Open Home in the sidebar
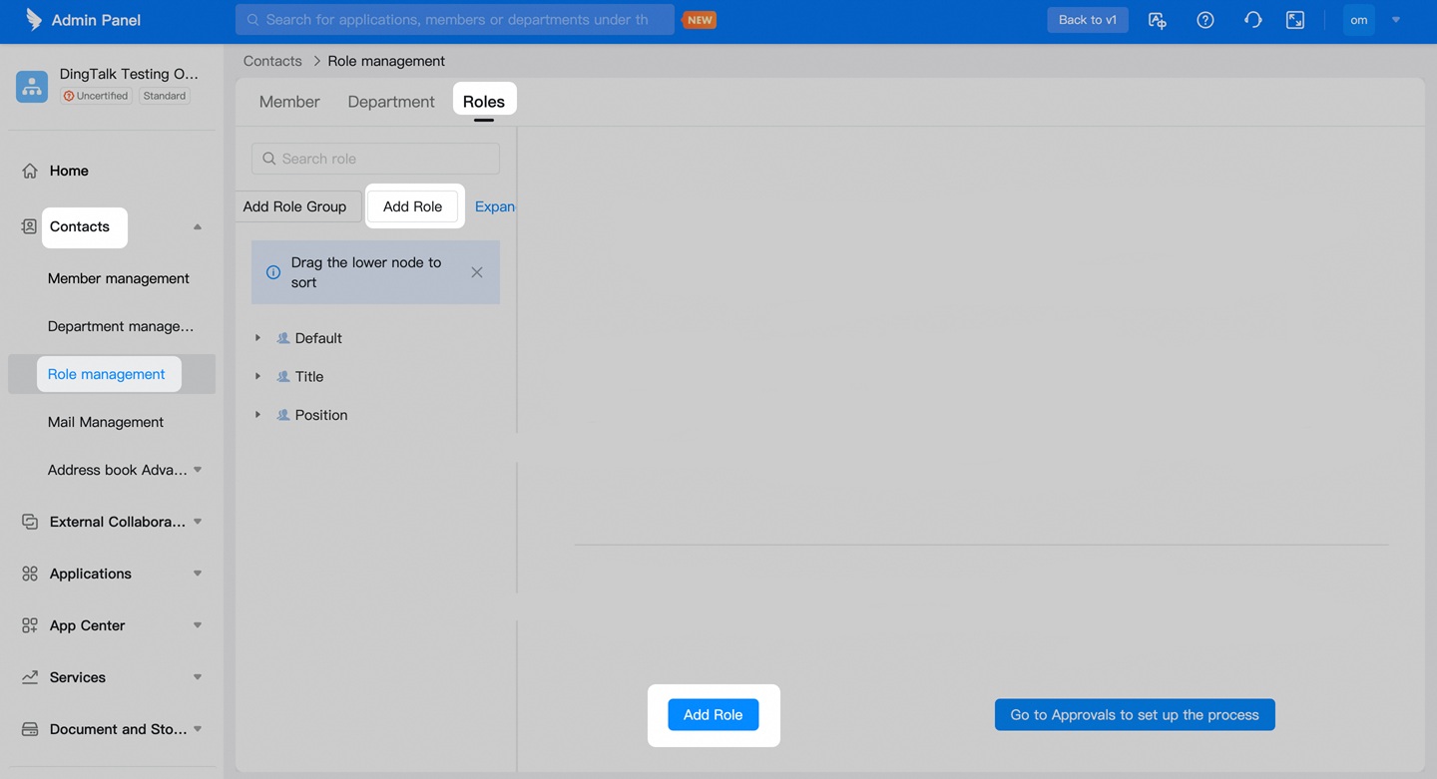Image resolution: width=1437 pixels, height=779 pixels. tap(69, 171)
